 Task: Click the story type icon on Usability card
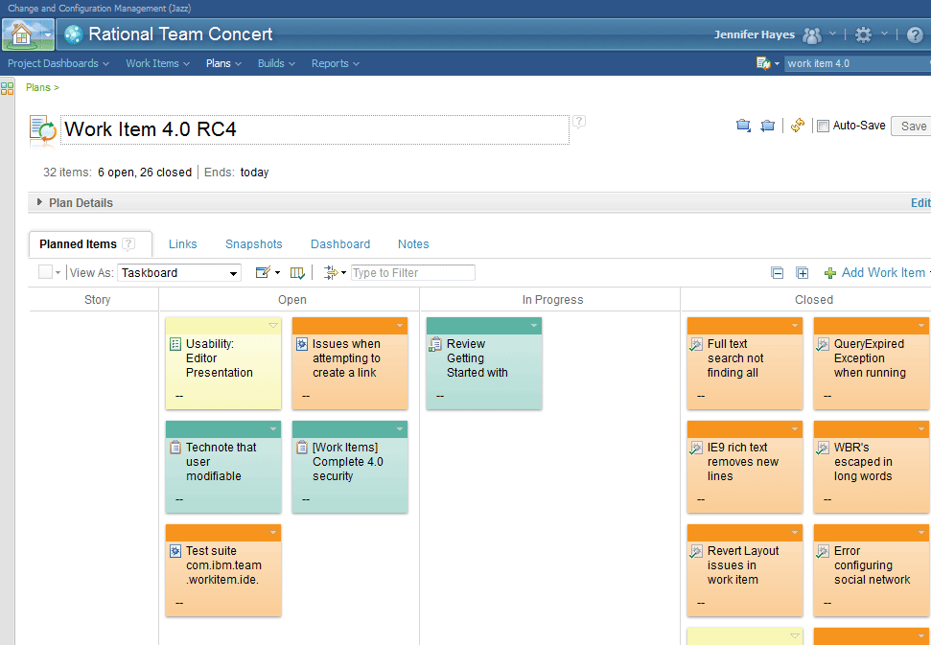(x=175, y=343)
